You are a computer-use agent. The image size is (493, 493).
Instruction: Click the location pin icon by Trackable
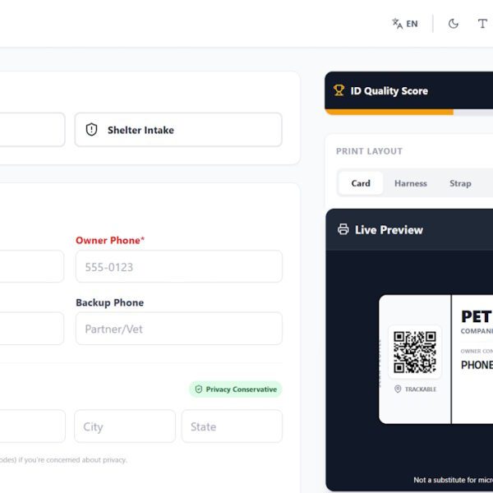[398, 389]
